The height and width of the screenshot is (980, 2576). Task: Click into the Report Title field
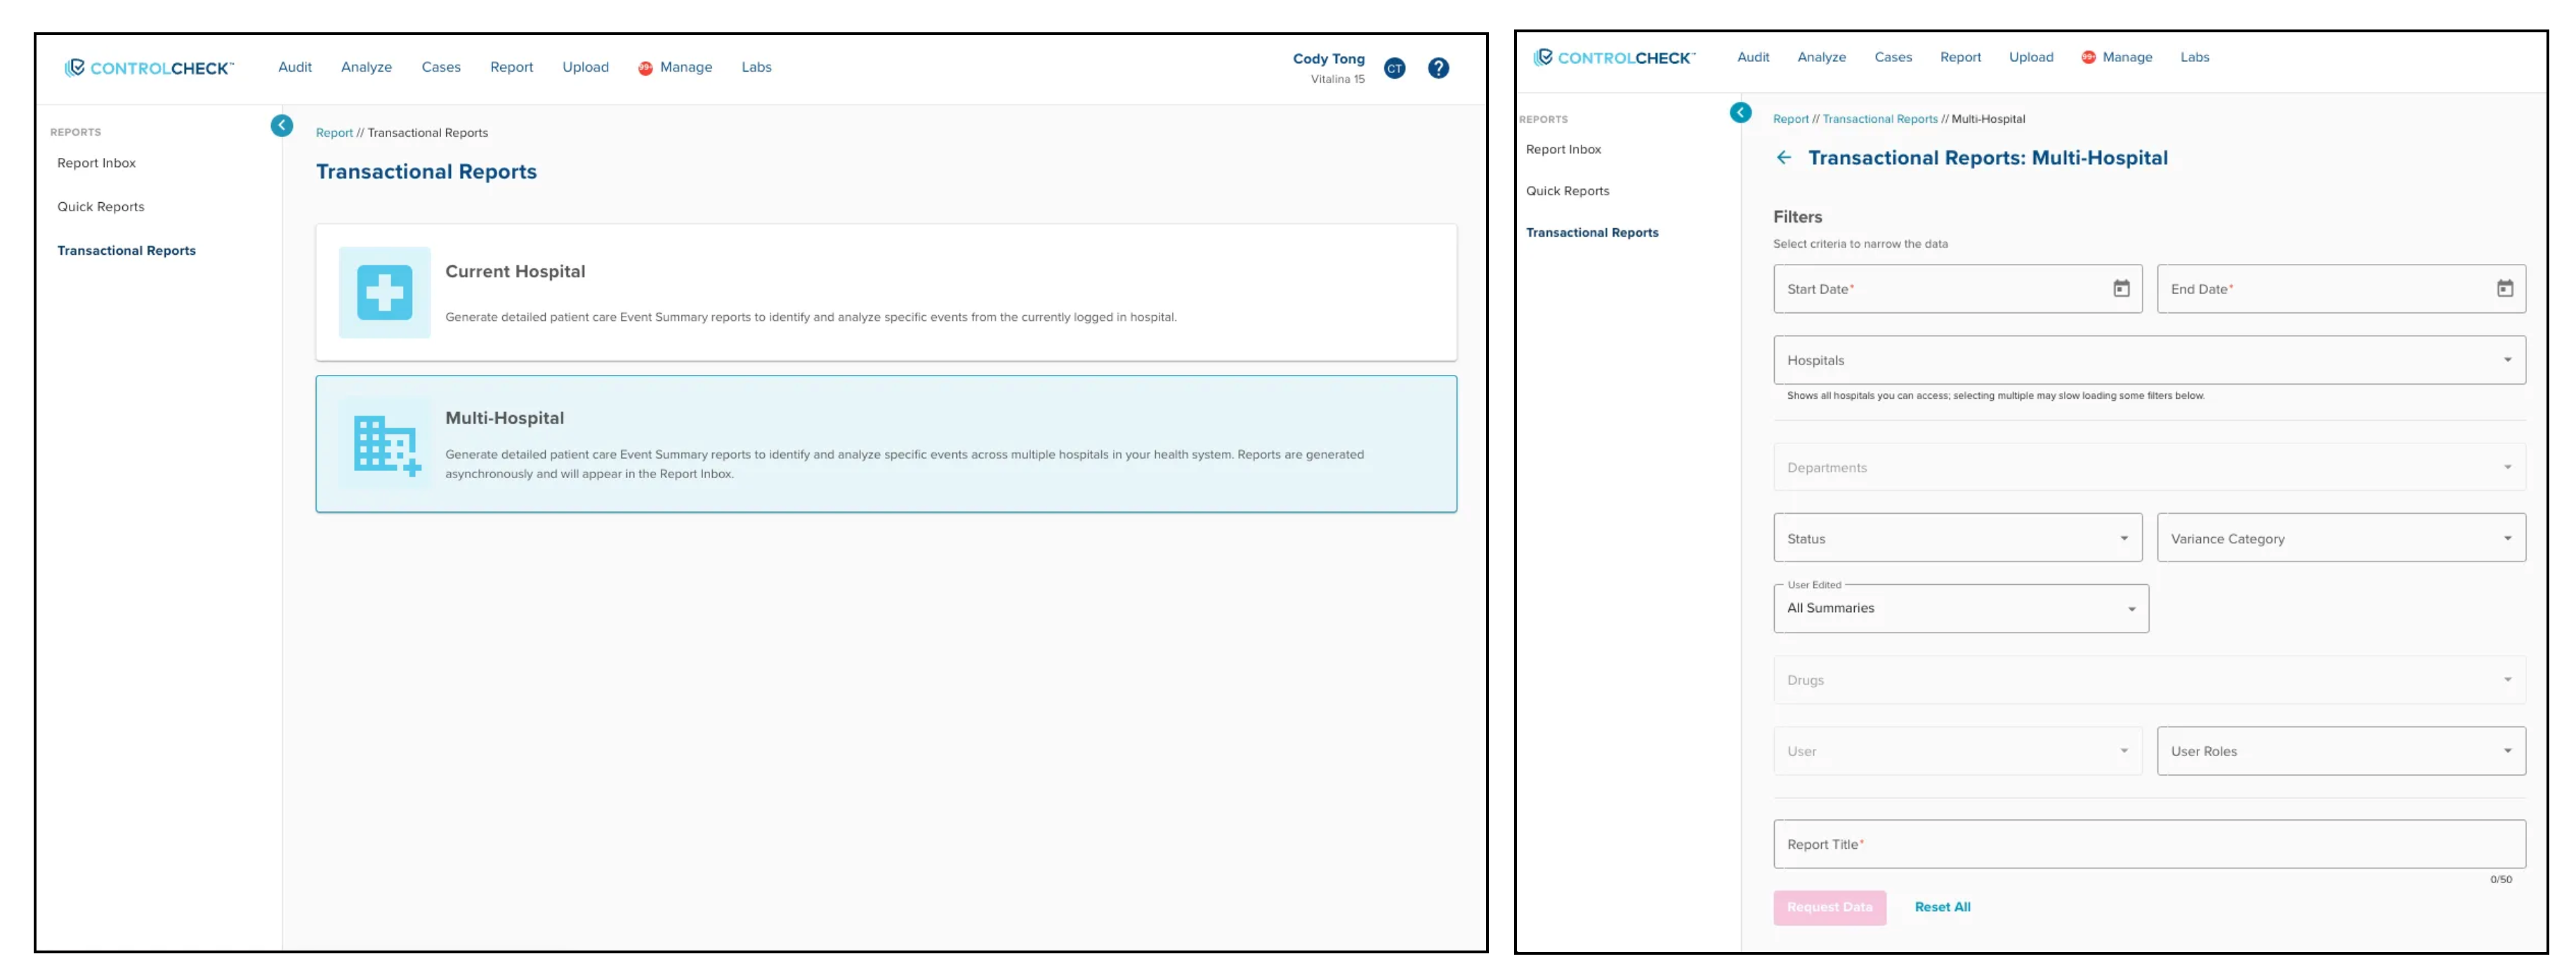(x=2149, y=845)
